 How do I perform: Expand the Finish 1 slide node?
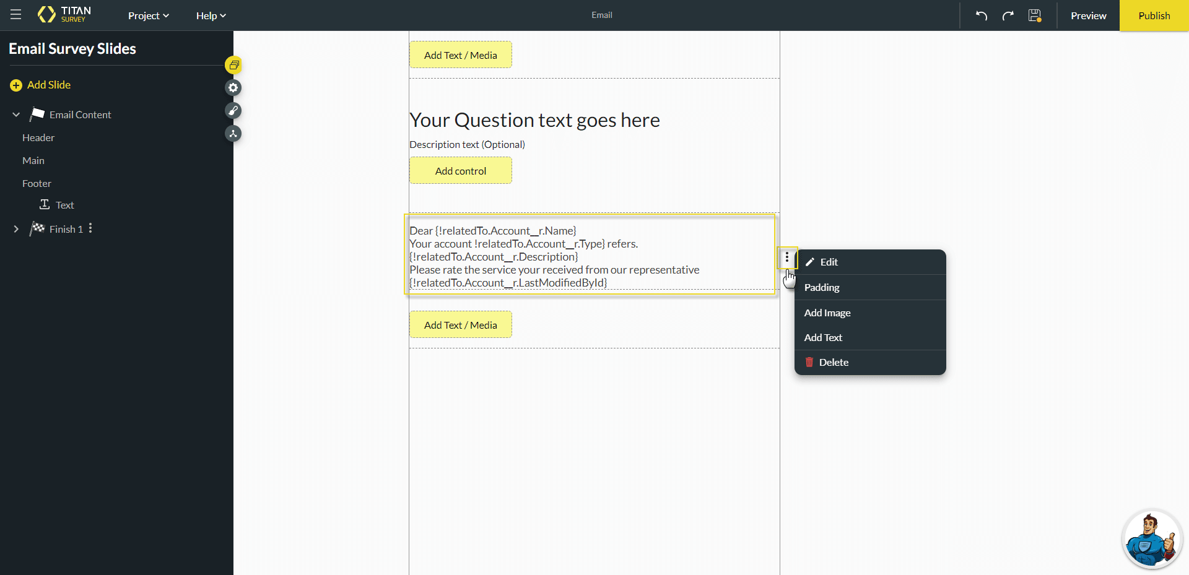tap(16, 229)
